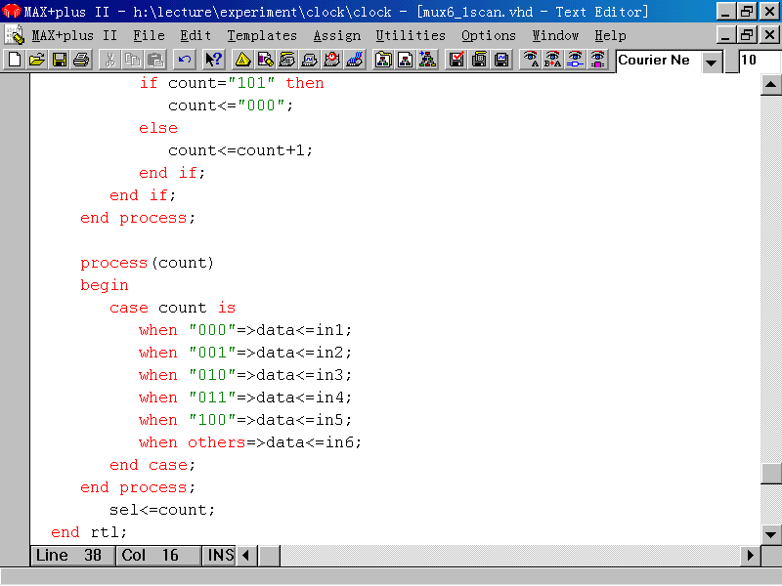Click the Copy toolbar icon
This screenshot has height=586, width=782.
(133, 61)
